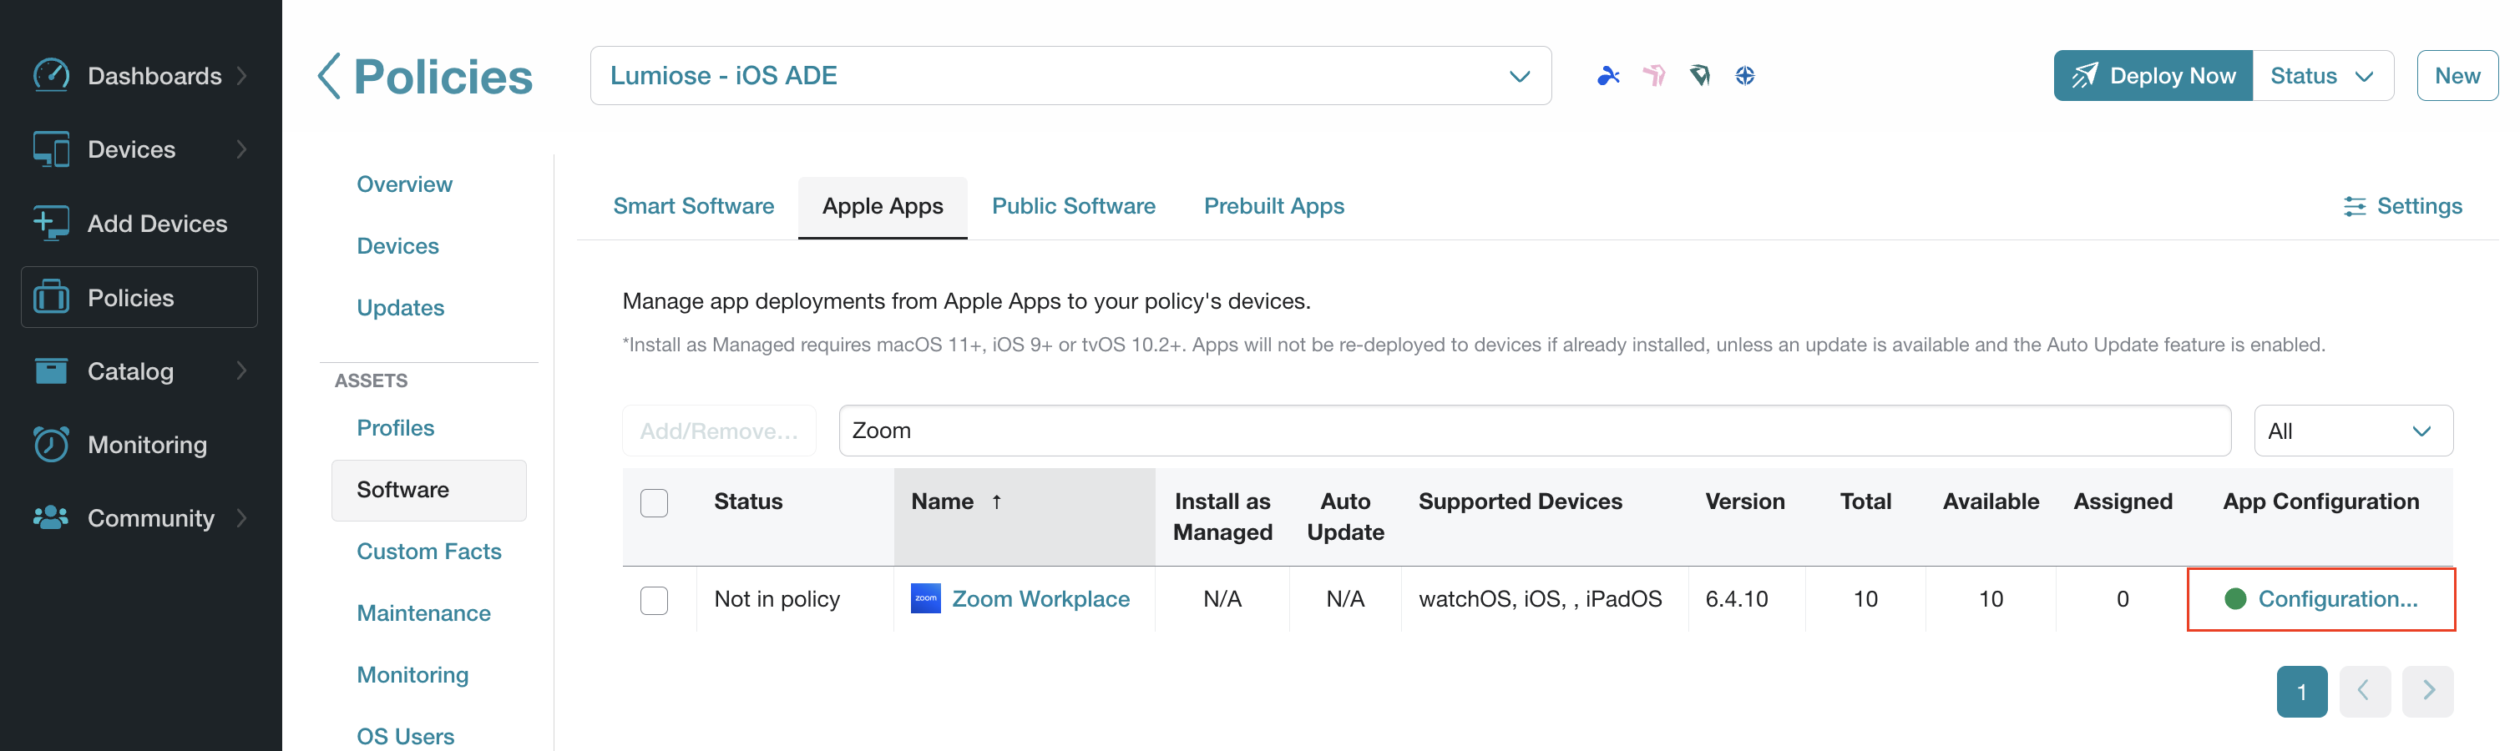This screenshot has height=751, width=2520.
Task: Click the Monitoring alarm clock icon
Action: pos(51,444)
